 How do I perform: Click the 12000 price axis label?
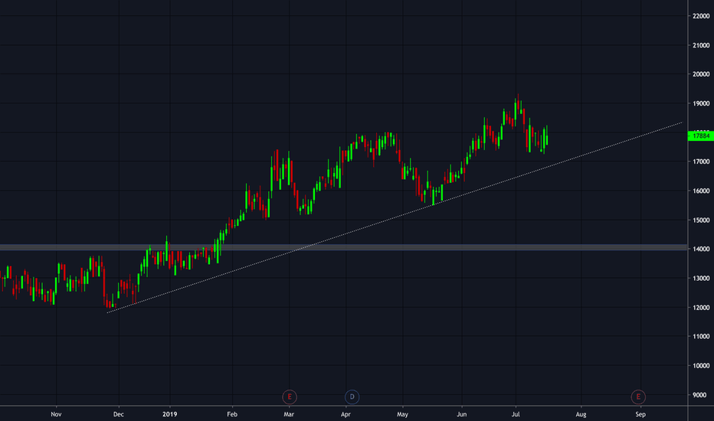tap(701, 308)
